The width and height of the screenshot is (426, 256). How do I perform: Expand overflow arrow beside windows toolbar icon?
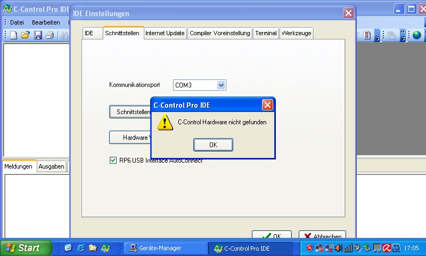point(403,36)
